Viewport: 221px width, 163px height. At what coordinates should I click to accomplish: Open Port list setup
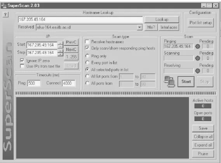[x=201, y=22]
